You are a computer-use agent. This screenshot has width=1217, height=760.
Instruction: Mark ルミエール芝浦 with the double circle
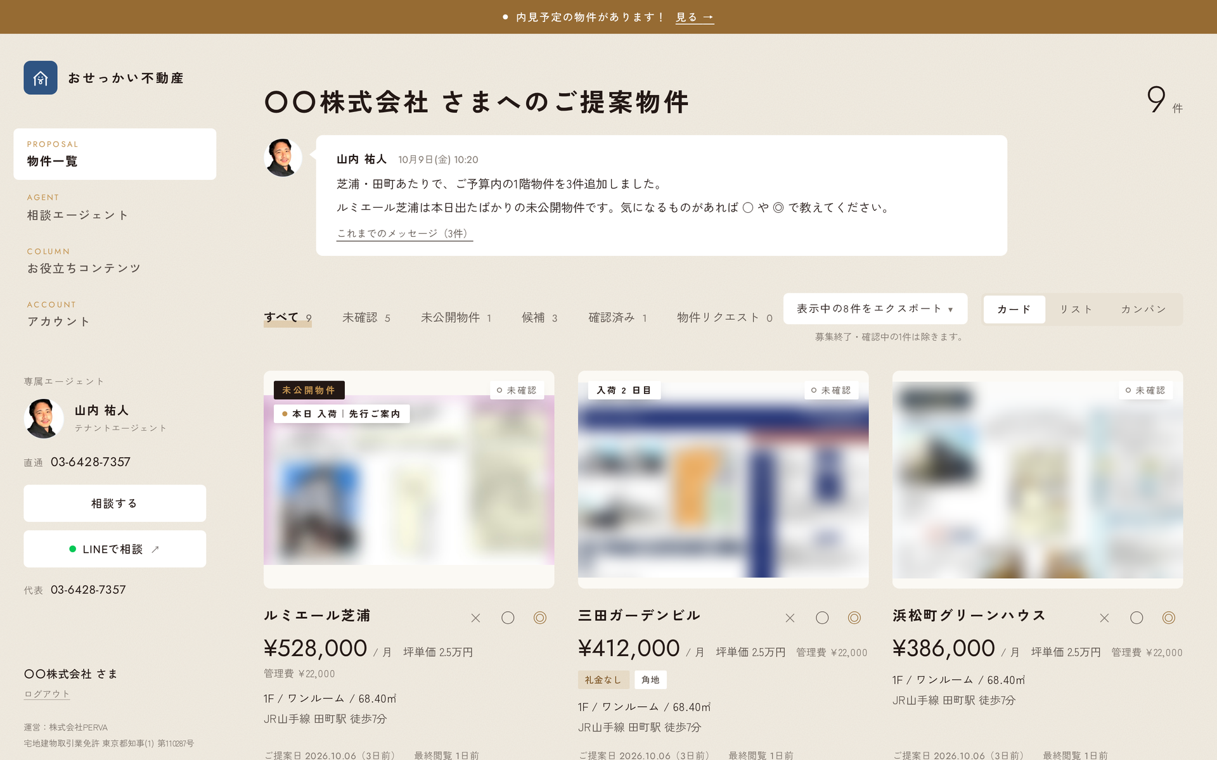click(540, 617)
